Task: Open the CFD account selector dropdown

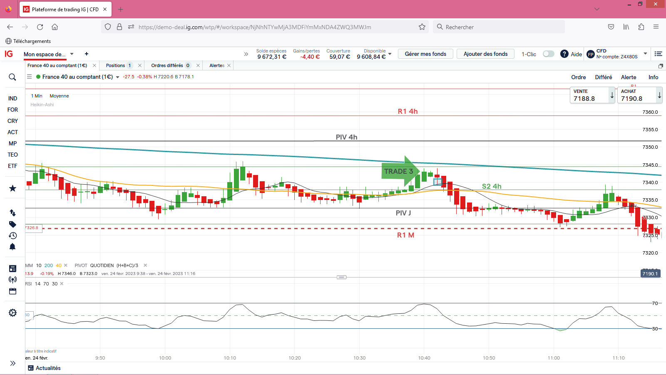Action: click(645, 54)
